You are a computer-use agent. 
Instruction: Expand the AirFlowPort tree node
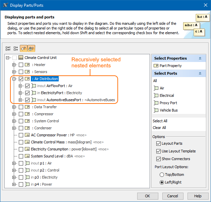click(20, 86)
